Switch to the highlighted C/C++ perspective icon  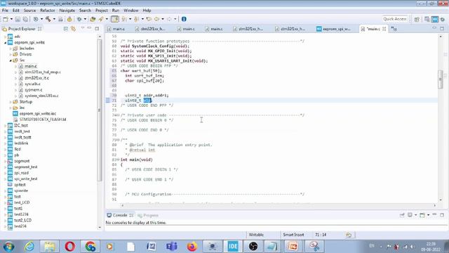click(x=435, y=19)
